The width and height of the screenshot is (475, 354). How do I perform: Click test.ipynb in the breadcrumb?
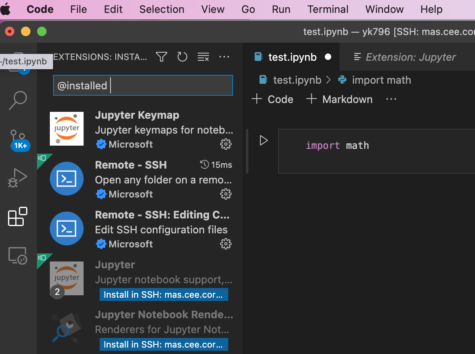297,80
